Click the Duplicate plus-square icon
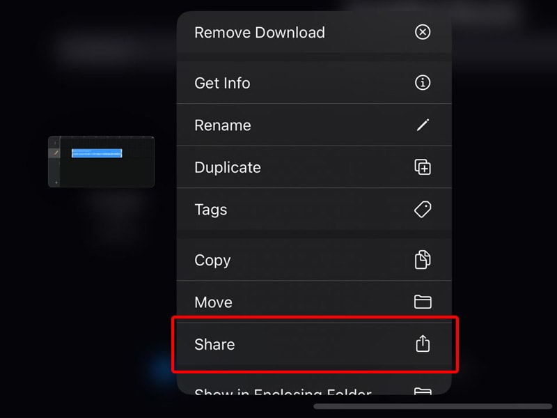This screenshot has height=418, width=557. (423, 167)
